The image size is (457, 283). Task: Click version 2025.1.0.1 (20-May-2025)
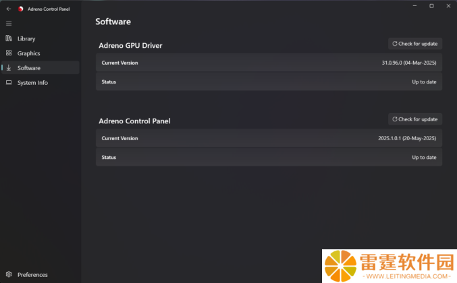[x=407, y=138]
